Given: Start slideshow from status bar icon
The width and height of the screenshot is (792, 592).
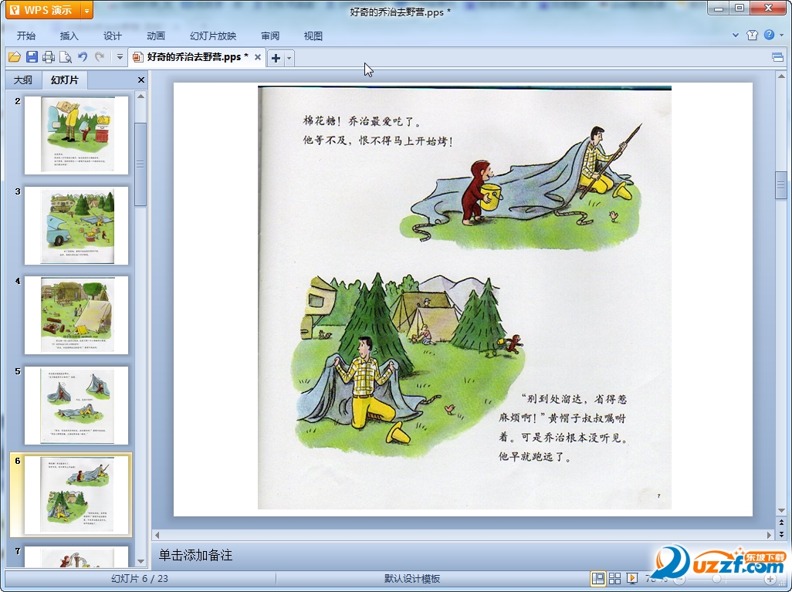Looking at the screenshot, I should pos(632,578).
